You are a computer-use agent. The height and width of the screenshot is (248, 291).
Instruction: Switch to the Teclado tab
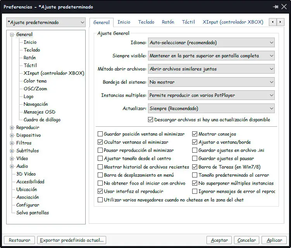coord(146,22)
